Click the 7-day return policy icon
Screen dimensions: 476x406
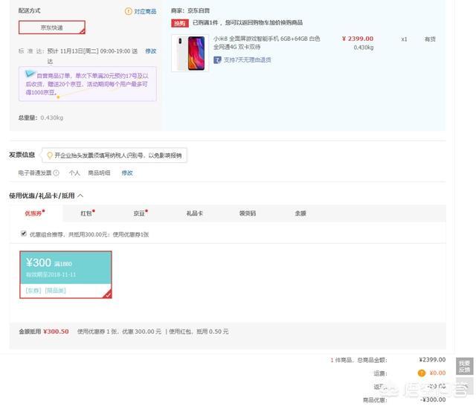tap(217, 60)
